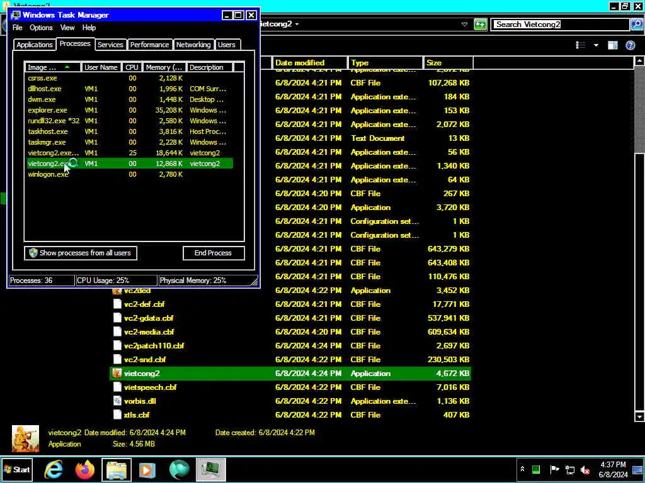
Task: Switch to the Performance tab
Action: coord(149,45)
